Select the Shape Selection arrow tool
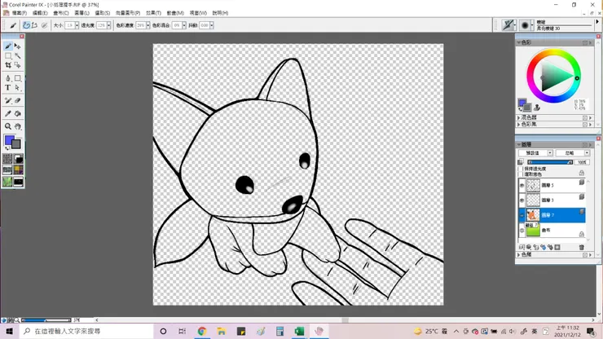Screen dimensions: 603x339 [x=18, y=88]
